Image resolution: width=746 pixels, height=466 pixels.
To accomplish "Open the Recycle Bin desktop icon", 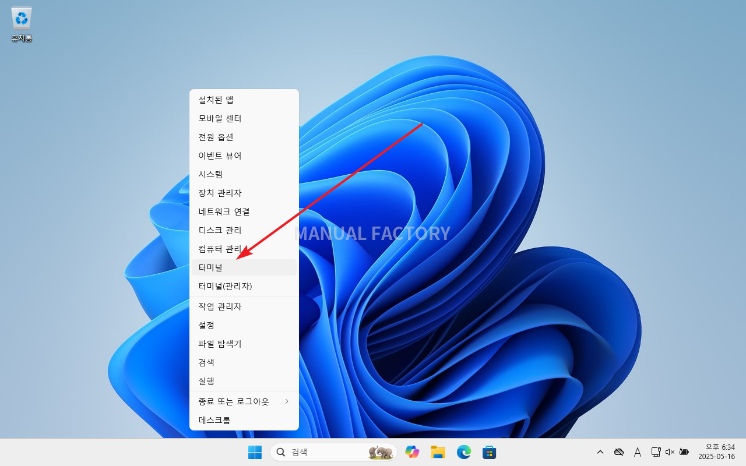I will coord(22,24).
